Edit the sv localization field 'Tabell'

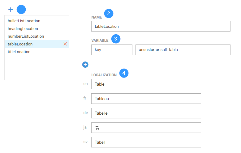click(x=146, y=142)
